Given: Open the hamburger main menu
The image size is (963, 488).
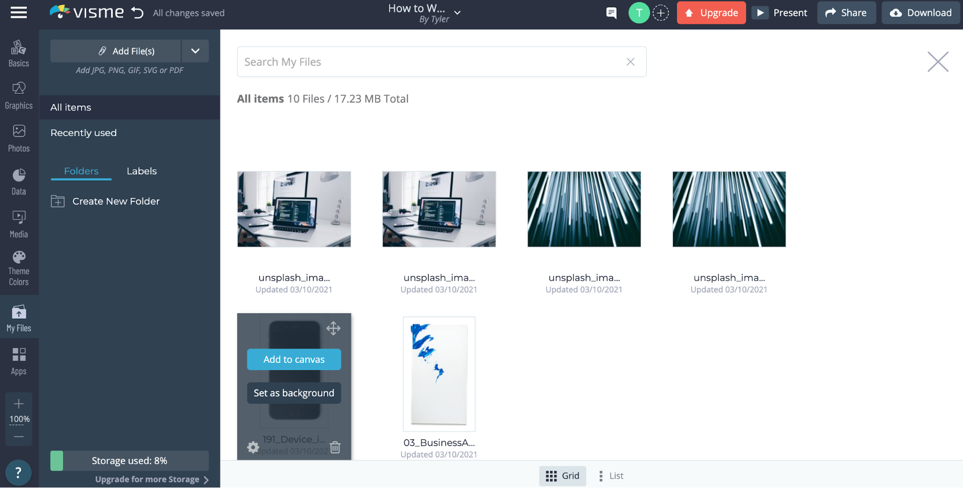Looking at the screenshot, I should [x=19, y=13].
